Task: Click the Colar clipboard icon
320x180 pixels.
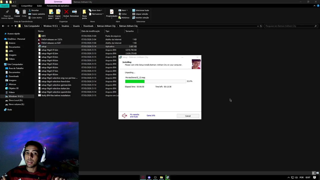Action: 24,12
